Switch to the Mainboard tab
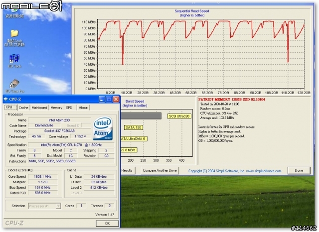This screenshot has width=319, height=232. click(x=39, y=108)
